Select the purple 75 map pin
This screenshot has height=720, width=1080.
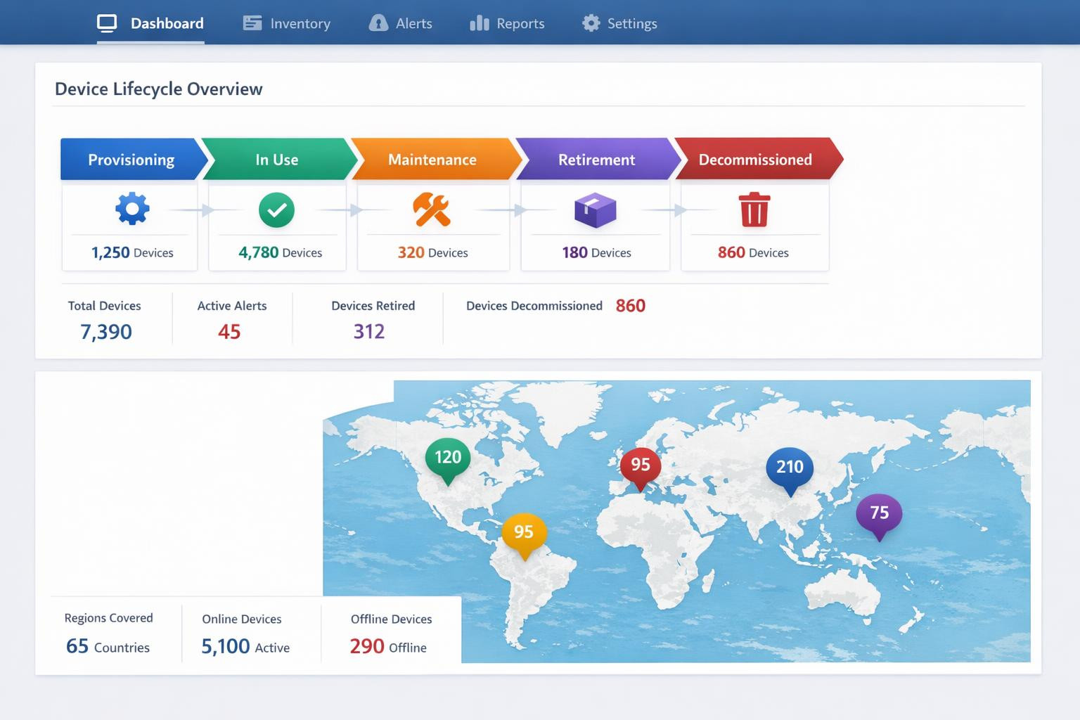pos(879,513)
